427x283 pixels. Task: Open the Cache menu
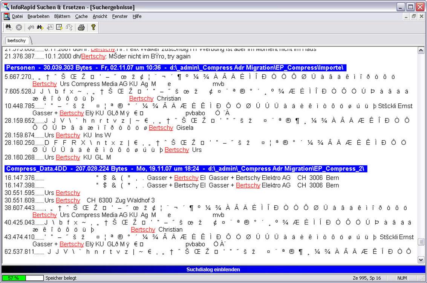(81, 16)
